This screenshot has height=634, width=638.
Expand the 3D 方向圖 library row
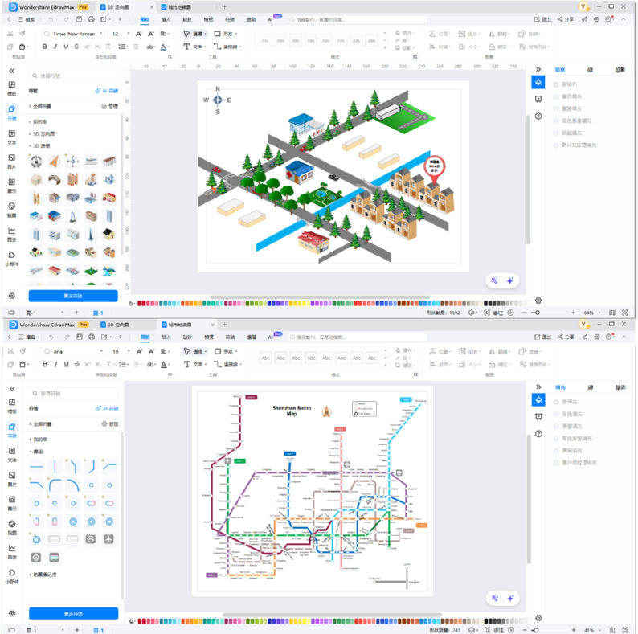tap(44, 133)
